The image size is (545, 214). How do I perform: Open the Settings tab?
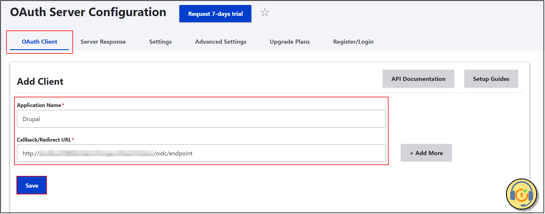(160, 42)
